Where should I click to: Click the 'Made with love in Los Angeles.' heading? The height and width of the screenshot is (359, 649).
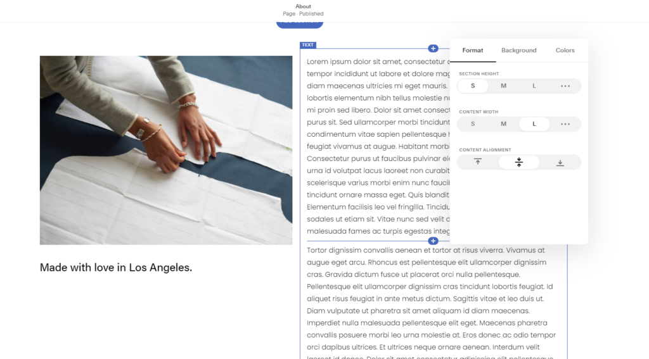(116, 268)
